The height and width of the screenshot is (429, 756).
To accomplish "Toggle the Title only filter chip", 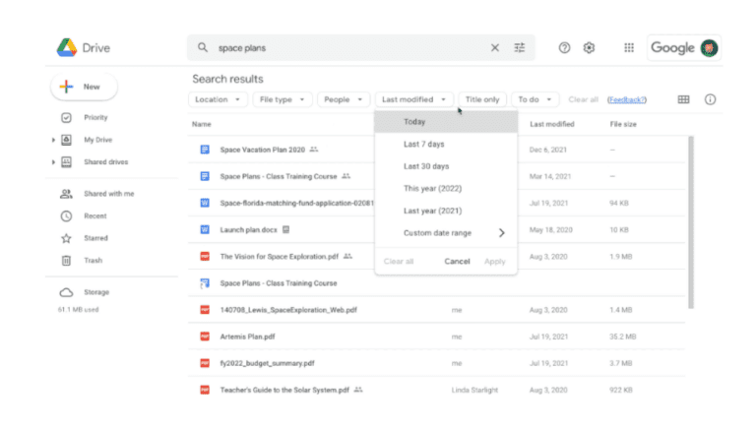I will click(482, 99).
